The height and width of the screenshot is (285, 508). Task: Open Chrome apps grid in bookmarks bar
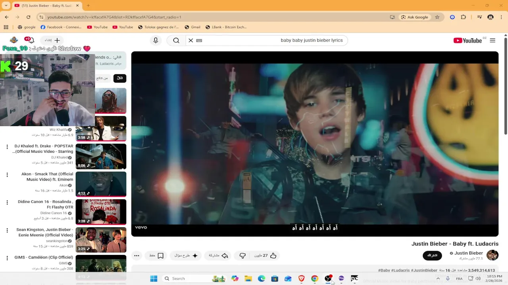(6, 27)
